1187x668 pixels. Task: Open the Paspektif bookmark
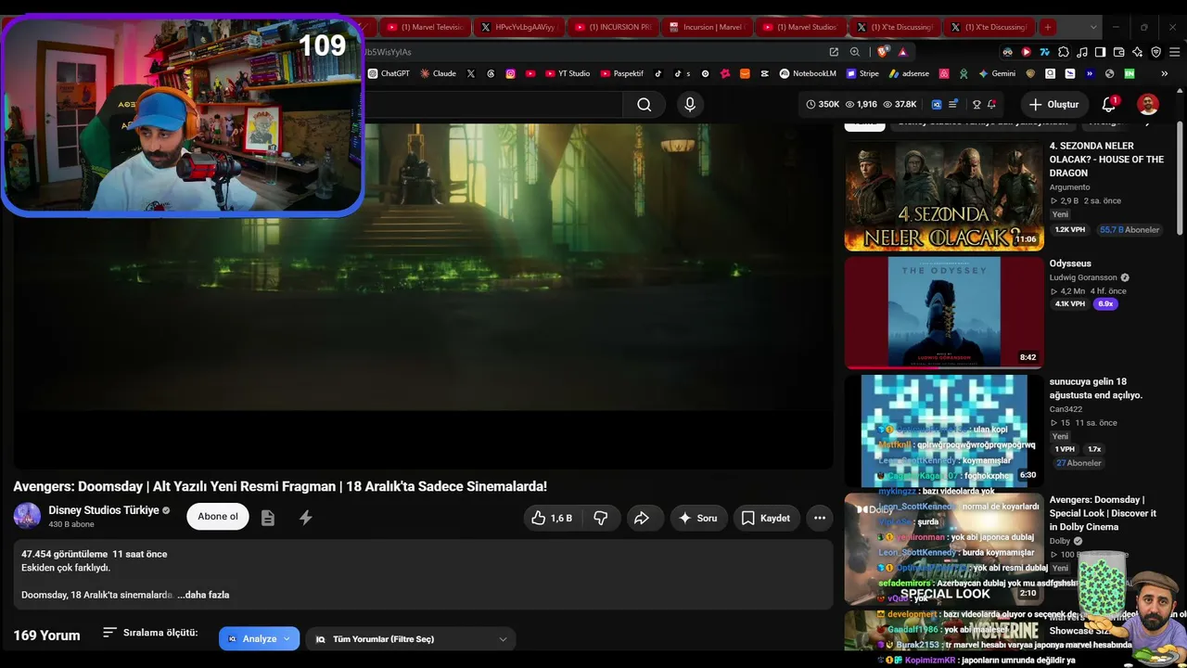(622, 73)
